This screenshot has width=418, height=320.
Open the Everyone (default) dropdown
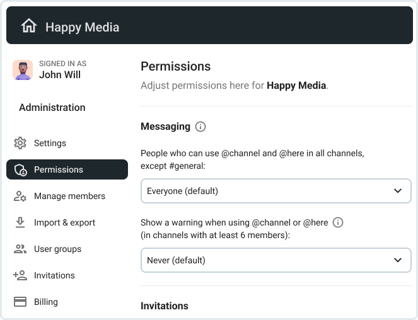(276, 191)
